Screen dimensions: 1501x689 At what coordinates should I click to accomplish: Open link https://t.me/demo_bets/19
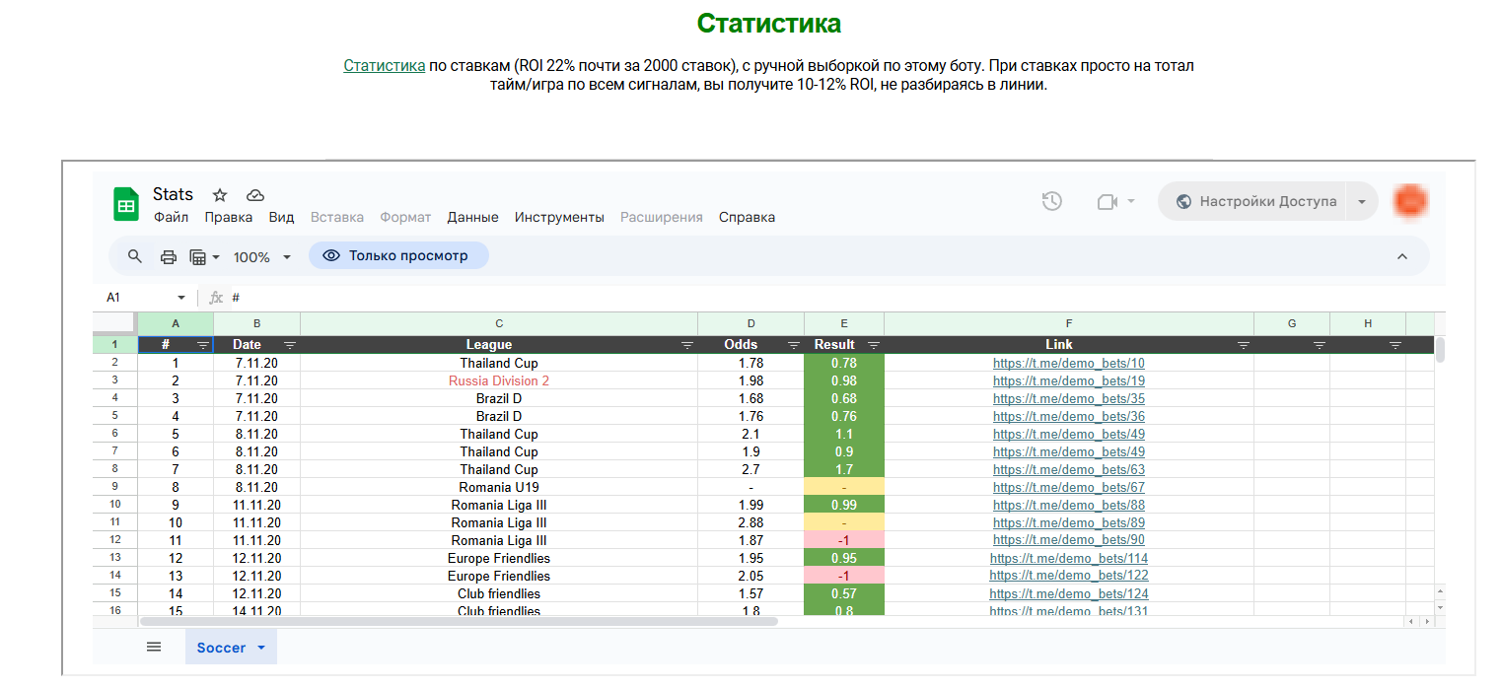(x=1069, y=380)
